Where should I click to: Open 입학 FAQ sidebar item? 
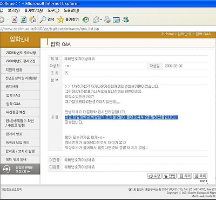pyautogui.click(x=13, y=95)
